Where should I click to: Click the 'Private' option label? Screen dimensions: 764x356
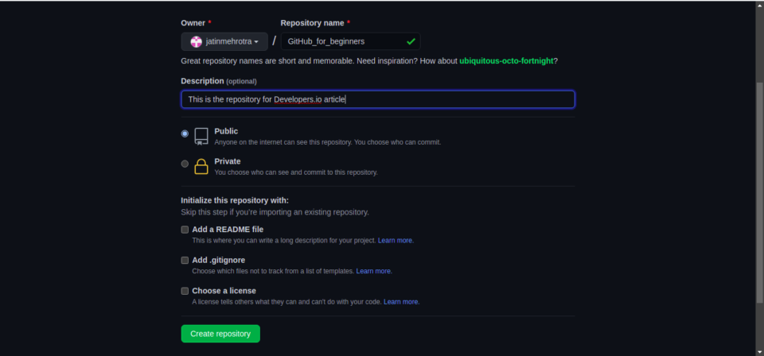pyautogui.click(x=228, y=161)
